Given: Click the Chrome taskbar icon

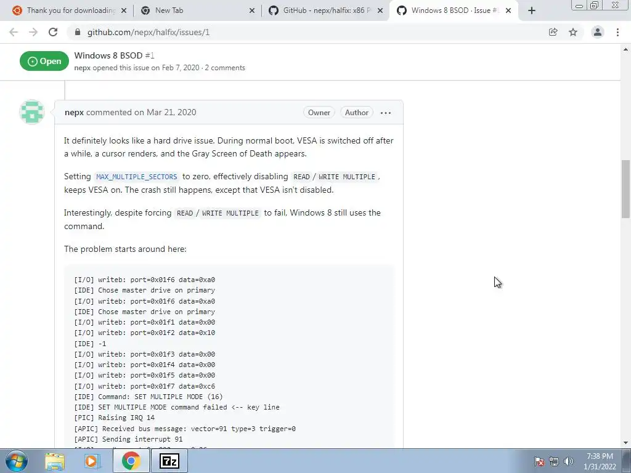Looking at the screenshot, I should [131, 461].
